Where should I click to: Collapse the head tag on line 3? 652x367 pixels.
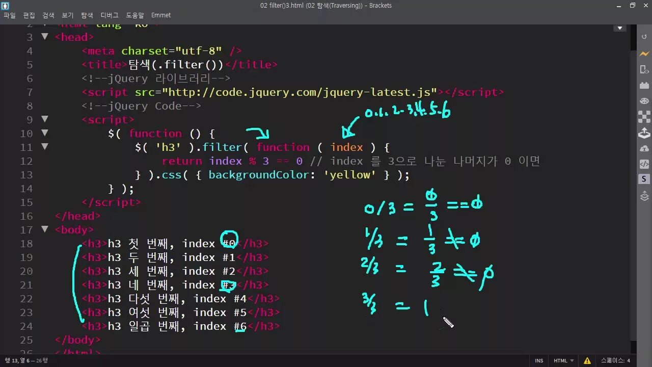(45, 37)
